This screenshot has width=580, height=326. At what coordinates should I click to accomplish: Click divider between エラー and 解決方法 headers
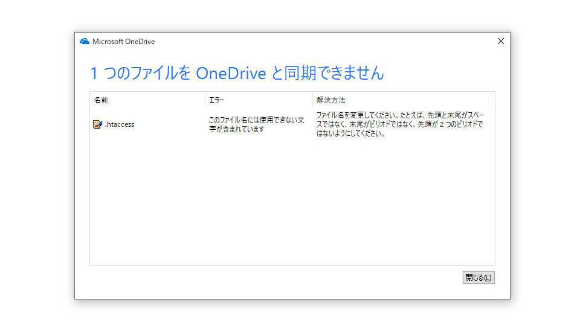click(x=312, y=100)
